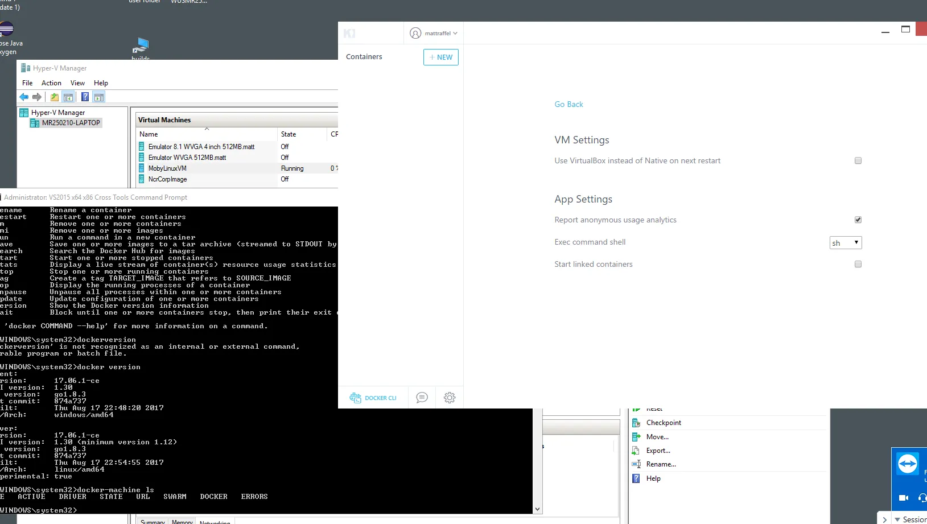Open the Kitematic feedback chat icon

[422, 398]
